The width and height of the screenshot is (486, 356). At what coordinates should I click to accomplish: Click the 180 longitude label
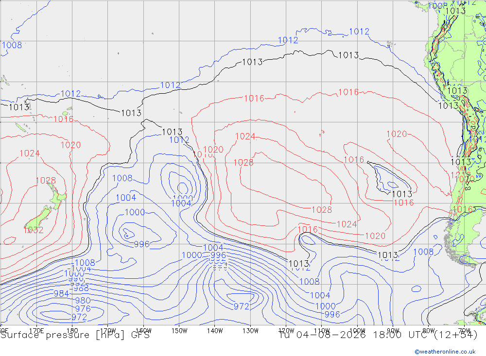click(x=72, y=331)
